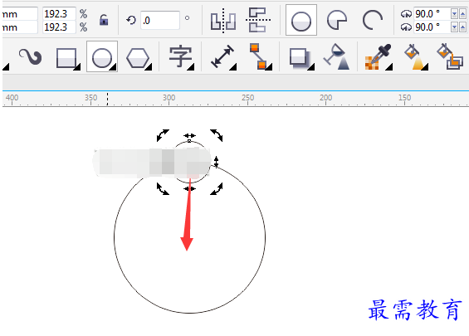
Task: Select the Polygon tool
Action: (138, 57)
